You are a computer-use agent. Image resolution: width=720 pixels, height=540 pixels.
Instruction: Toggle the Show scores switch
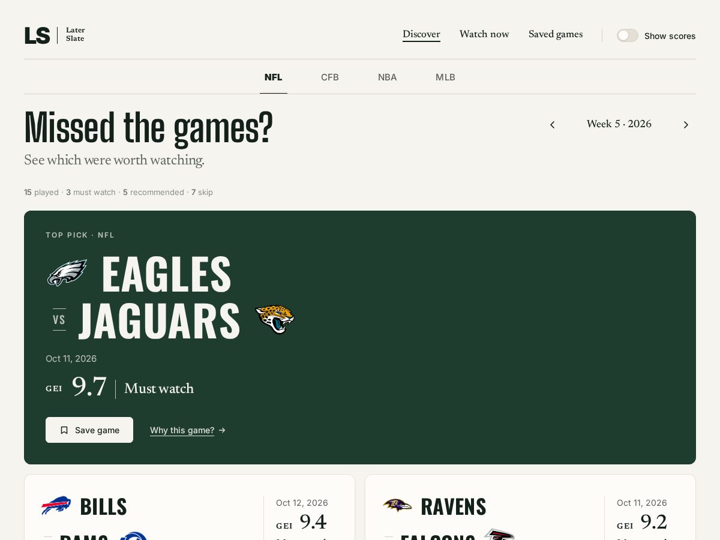[x=628, y=35]
